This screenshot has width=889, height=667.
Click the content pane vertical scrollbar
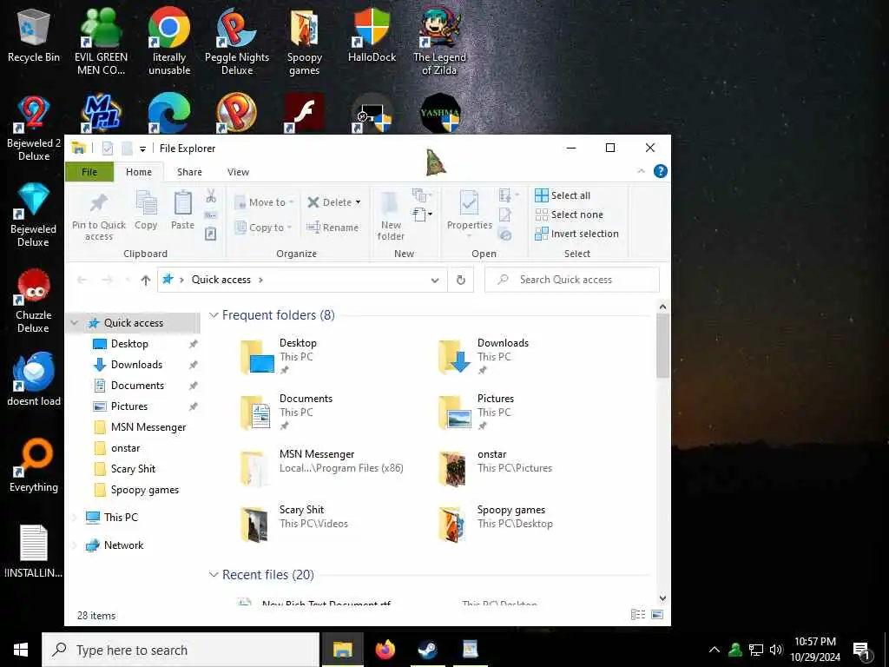tap(662, 346)
